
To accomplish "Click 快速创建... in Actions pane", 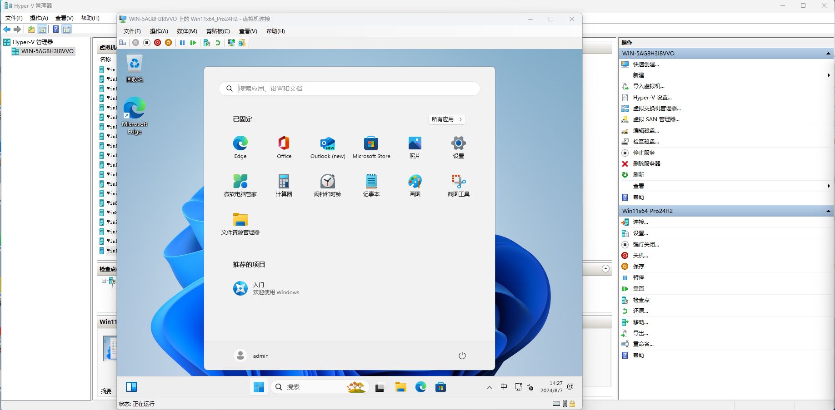I will tap(646, 64).
